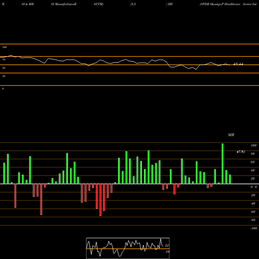259x259 pixels.
Task: Click the value -19 in mini chart
Action: (167, 252)
